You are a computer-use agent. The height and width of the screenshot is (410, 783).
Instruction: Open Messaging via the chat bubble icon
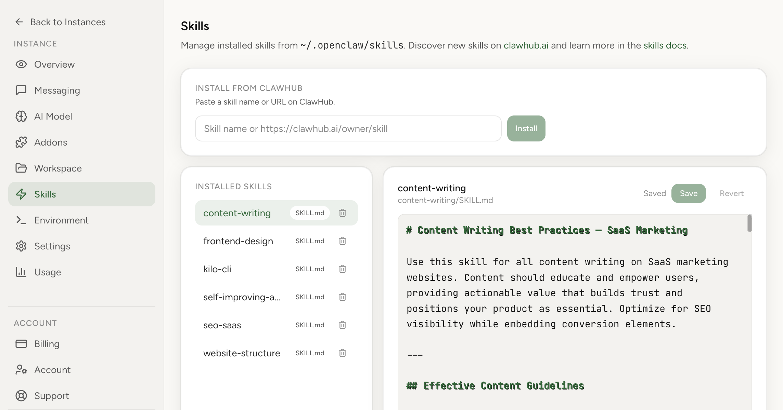pyautogui.click(x=21, y=90)
